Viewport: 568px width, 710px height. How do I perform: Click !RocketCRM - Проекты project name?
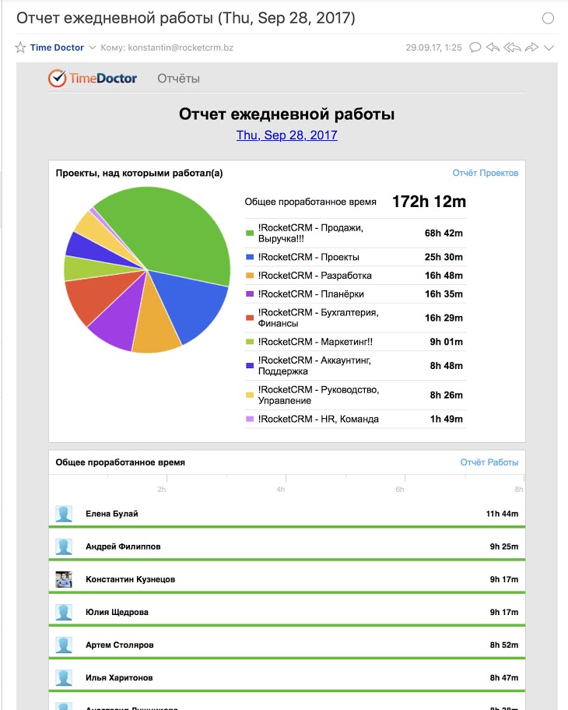coord(309,257)
